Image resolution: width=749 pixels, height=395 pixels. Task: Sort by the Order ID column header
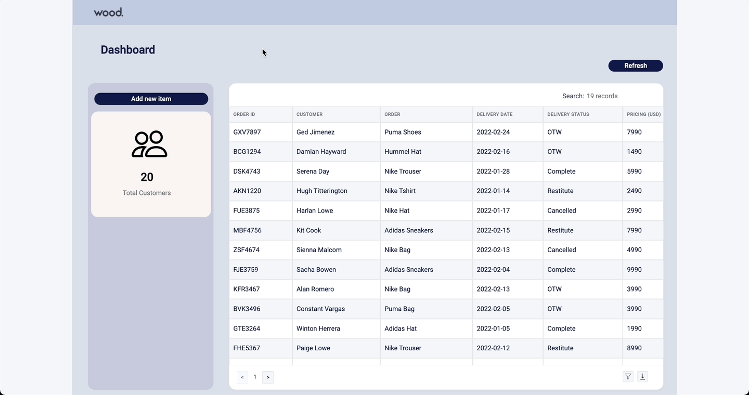[244, 114]
